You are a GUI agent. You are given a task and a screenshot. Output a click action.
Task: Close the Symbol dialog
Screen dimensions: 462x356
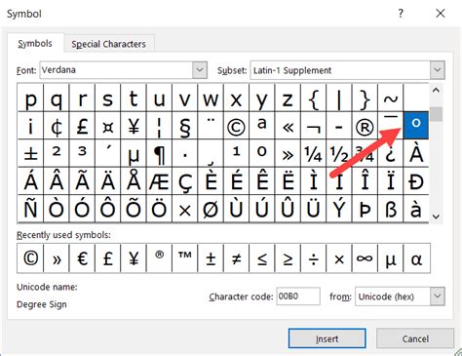pos(441,14)
